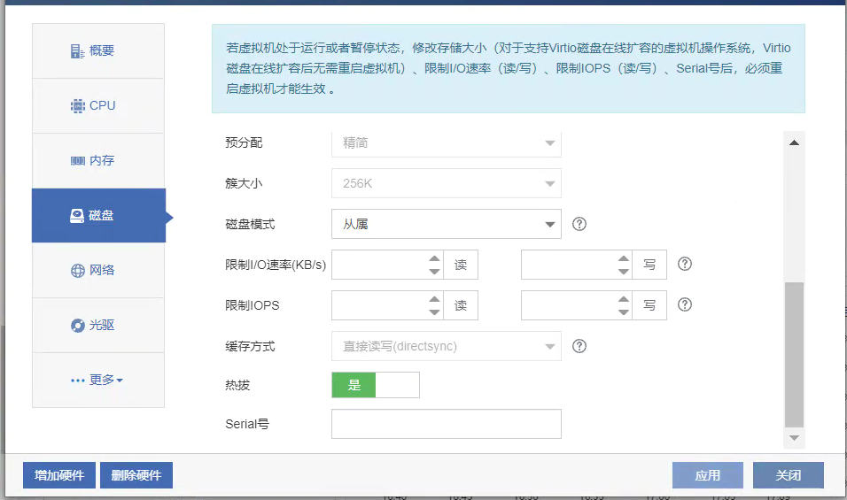Increase the I/O rate read value

(x=435, y=258)
